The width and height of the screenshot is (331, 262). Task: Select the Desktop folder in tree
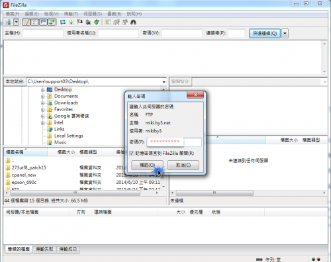click(63, 89)
